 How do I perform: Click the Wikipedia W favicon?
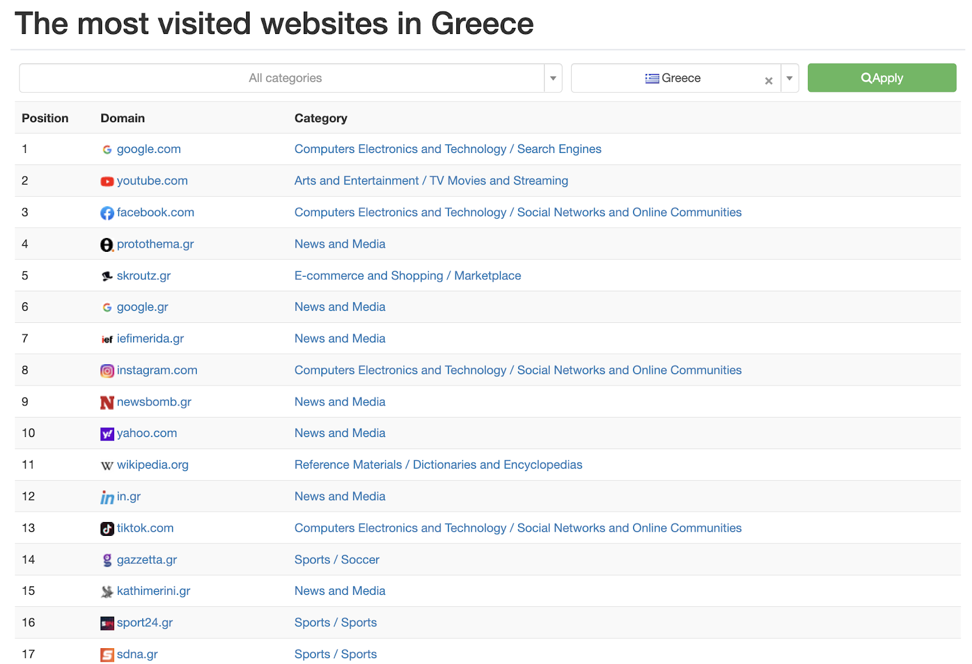coord(107,466)
